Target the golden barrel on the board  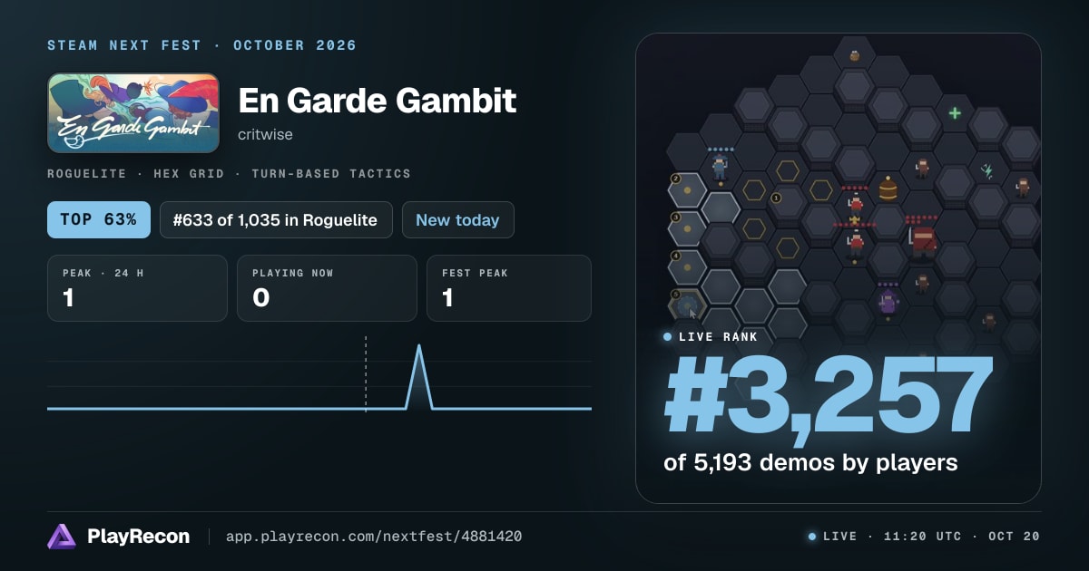[x=888, y=188]
